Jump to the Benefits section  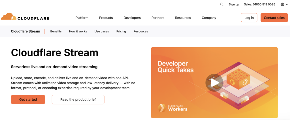56,31
